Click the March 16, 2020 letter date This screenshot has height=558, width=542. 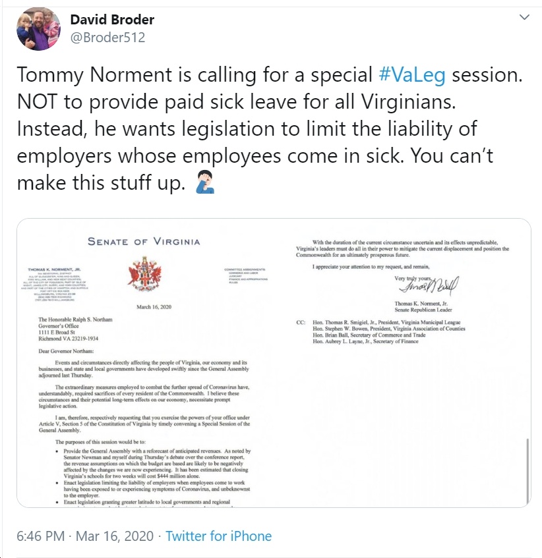click(154, 307)
